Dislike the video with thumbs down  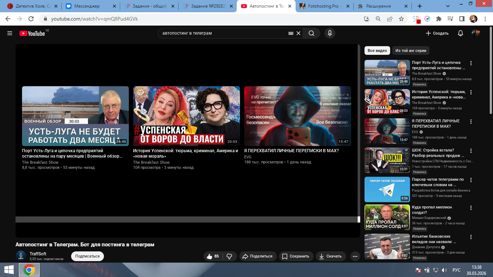tap(229, 256)
